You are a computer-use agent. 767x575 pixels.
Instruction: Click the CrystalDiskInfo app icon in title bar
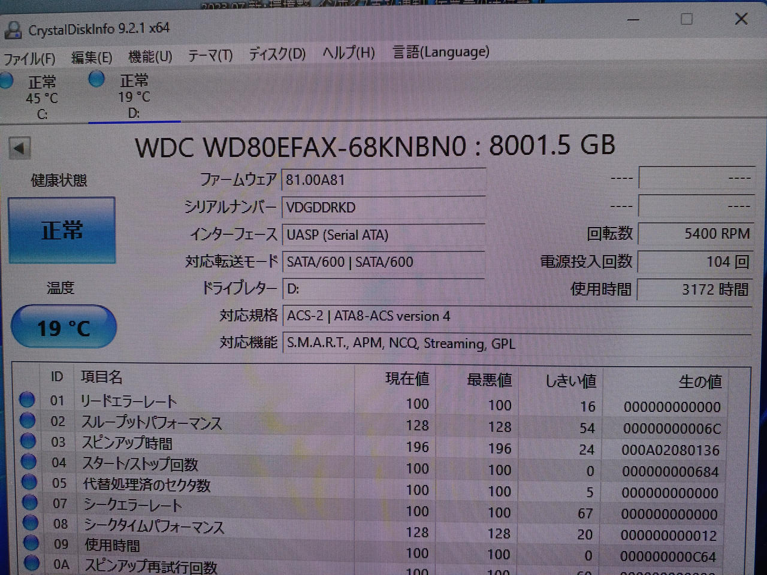pos(13,29)
